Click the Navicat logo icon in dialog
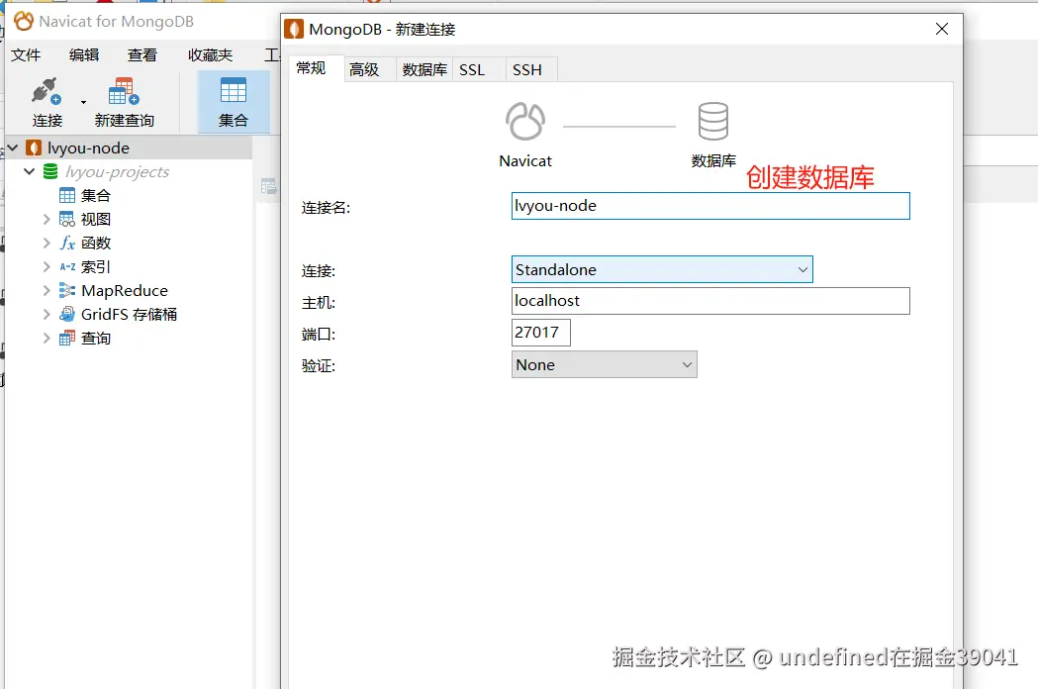The height and width of the screenshot is (689, 1038). point(525,121)
